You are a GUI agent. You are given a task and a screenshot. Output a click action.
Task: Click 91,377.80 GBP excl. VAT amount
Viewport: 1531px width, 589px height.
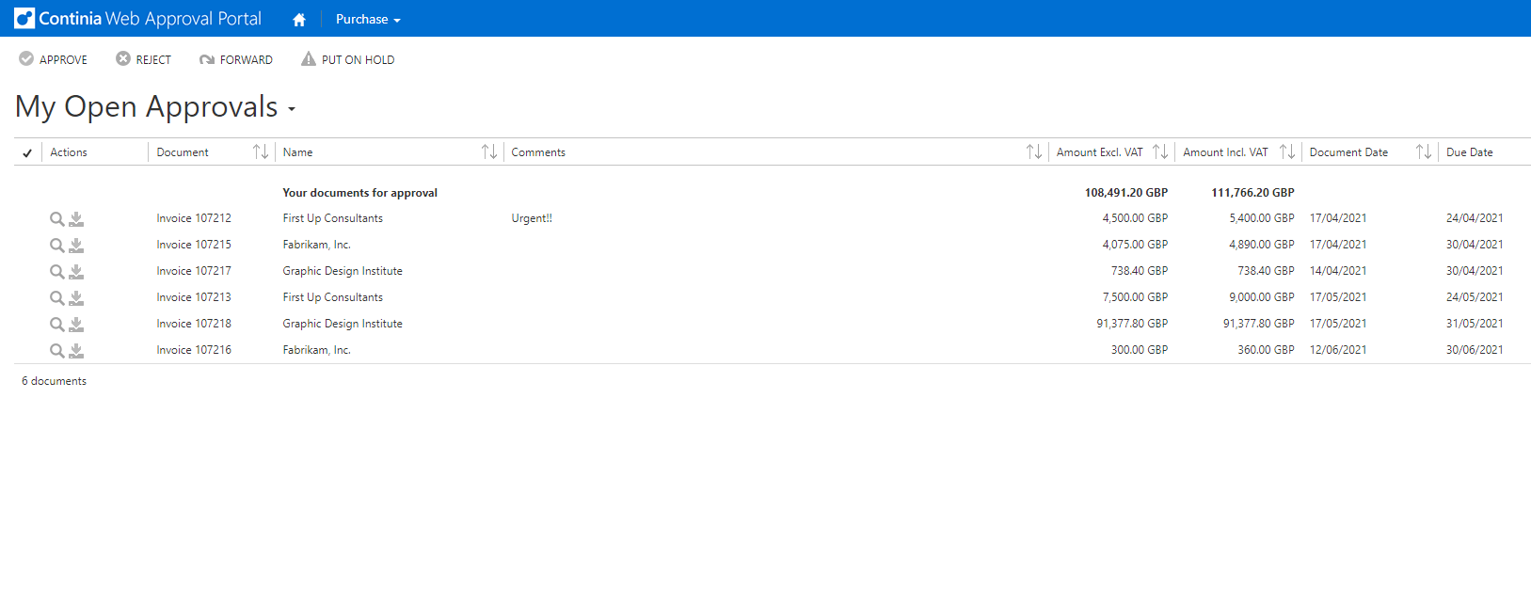[x=1132, y=324]
